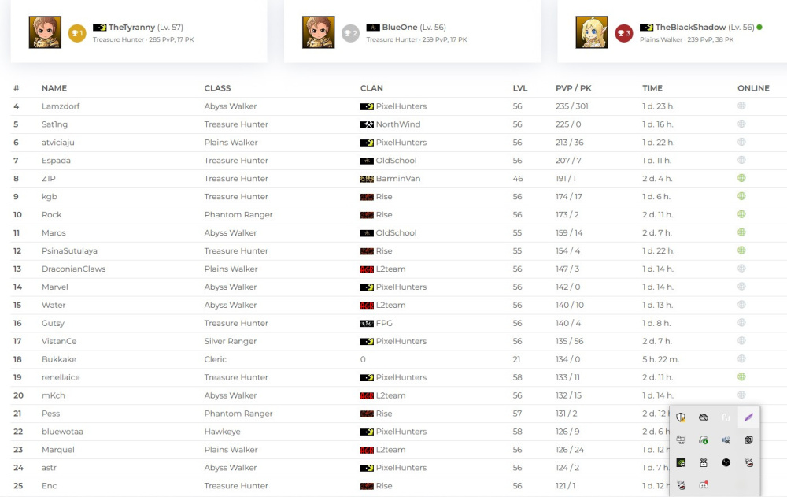
Task: Click the OneDrive cloud icon in the tray
Action: [x=703, y=417]
